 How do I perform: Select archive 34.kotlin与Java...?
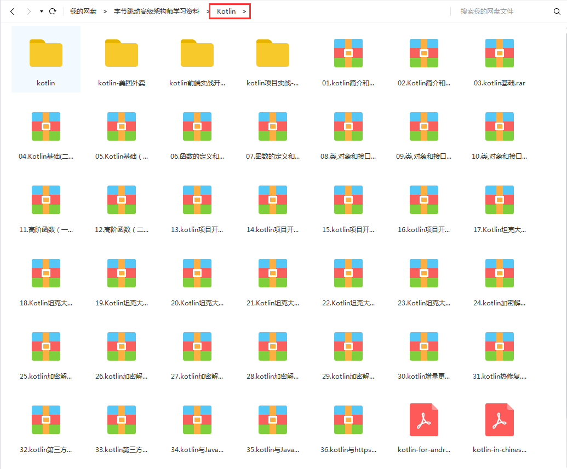pos(197,426)
